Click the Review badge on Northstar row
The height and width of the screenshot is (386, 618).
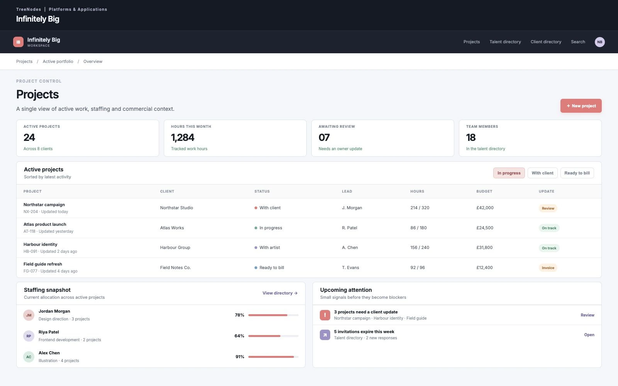point(548,208)
